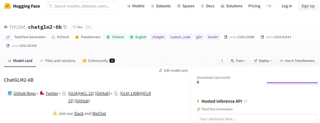
Task: Click the Github Repo laptop icon
Action: [x=10, y=93]
